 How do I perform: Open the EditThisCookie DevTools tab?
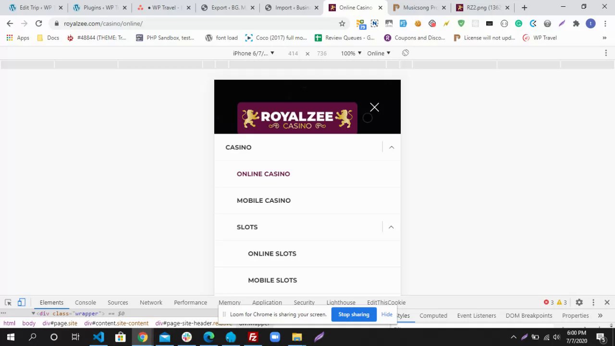point(386,302)
